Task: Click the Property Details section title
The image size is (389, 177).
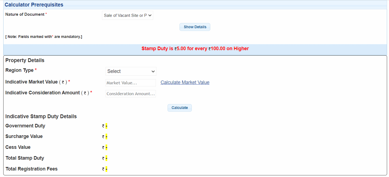Action: pos(24,60)
